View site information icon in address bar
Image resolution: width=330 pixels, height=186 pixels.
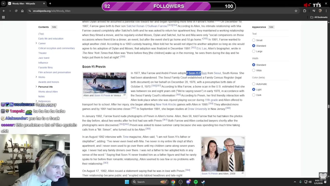click(30, 11)
